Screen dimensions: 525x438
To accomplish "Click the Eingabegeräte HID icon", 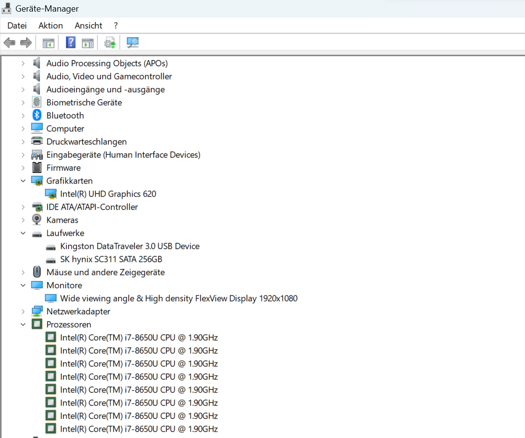I will click(37, 154).
